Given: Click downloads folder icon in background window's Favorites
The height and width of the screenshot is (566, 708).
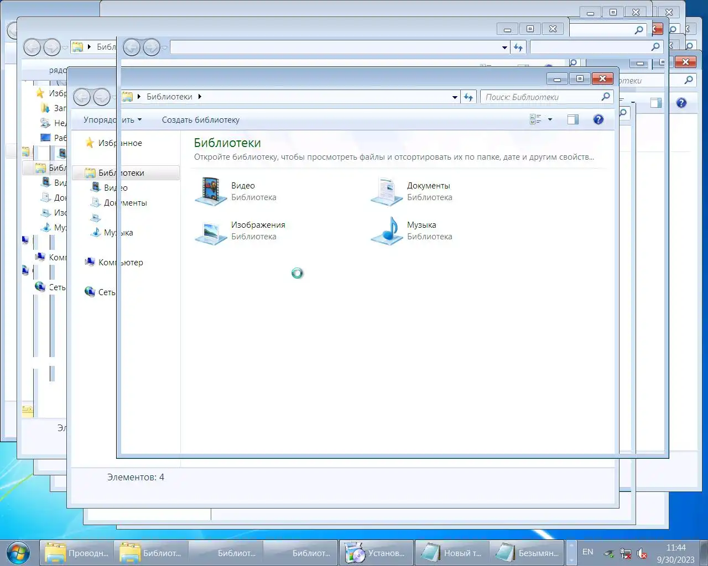Looking at the screenshot, I should (45, 108).
